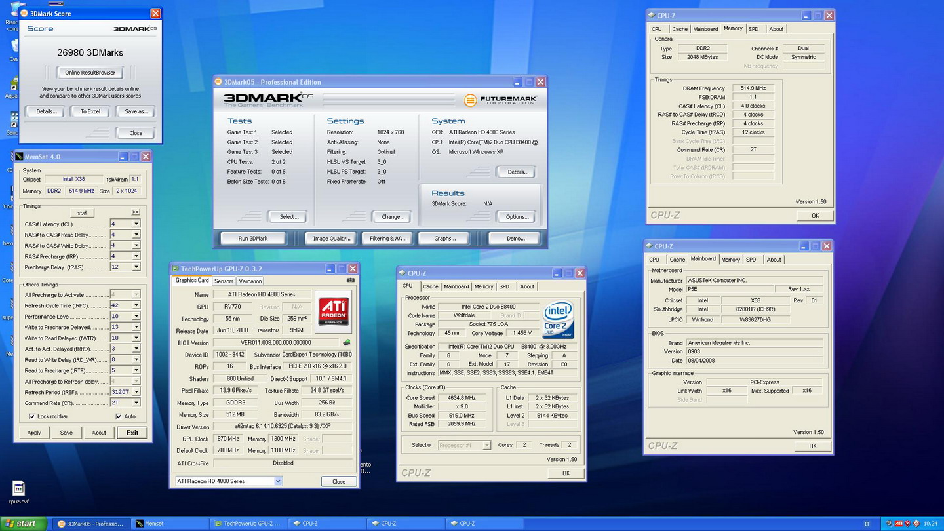This screenshot has width=944, height=531.
Task: Click the Graphs button in 3DMark05
Action: coord(444,239)
